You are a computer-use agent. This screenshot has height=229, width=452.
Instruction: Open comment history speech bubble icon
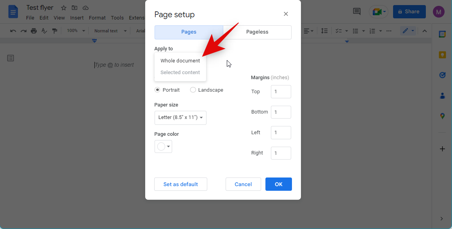[x=356, y=12]
